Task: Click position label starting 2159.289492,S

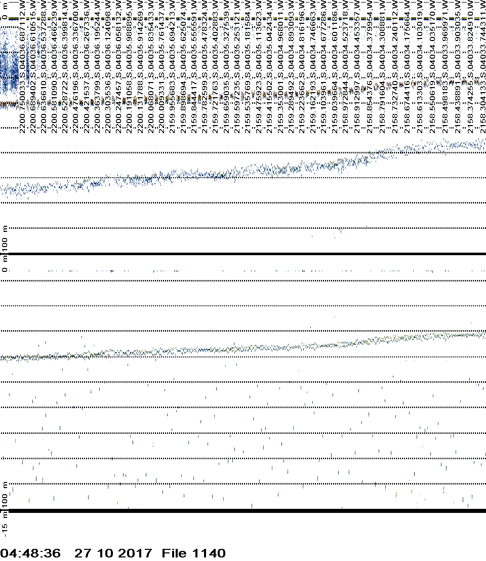Action: pyautogui.click(x=291, y=66)
